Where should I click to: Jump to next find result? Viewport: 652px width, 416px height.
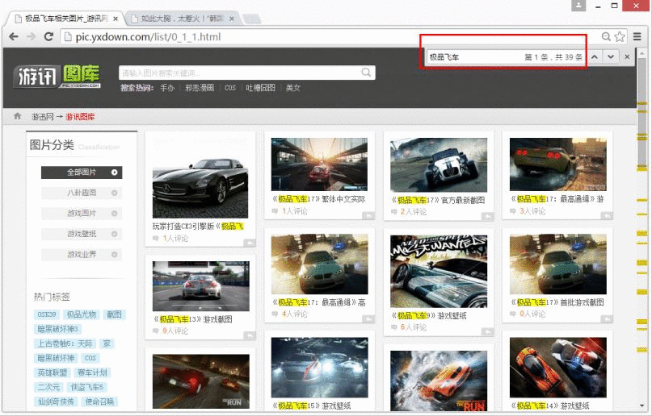(x=611, y=56)
